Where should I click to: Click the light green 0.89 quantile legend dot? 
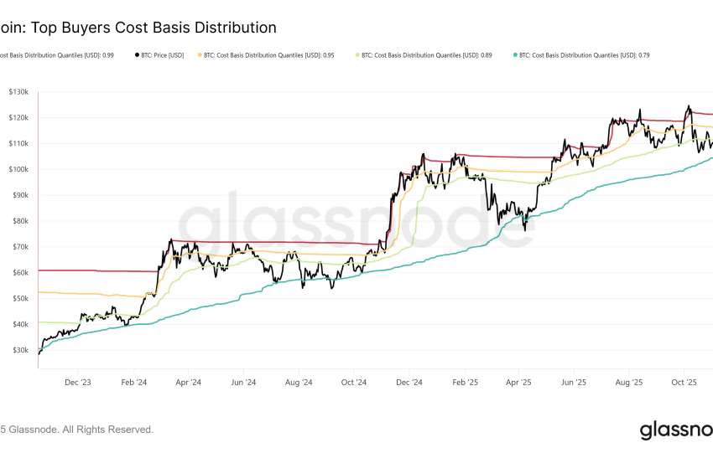[359, 55]
